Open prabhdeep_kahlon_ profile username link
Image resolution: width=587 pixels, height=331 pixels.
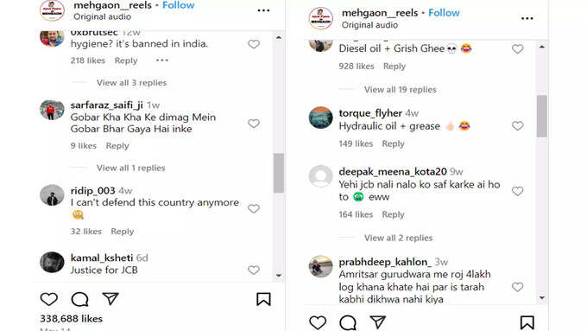click(x=385, y=262)
